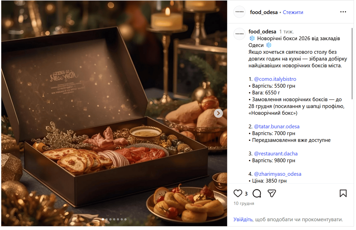Select second carousel pagination dot
356x230 pixels.
(x=107, y=220)
